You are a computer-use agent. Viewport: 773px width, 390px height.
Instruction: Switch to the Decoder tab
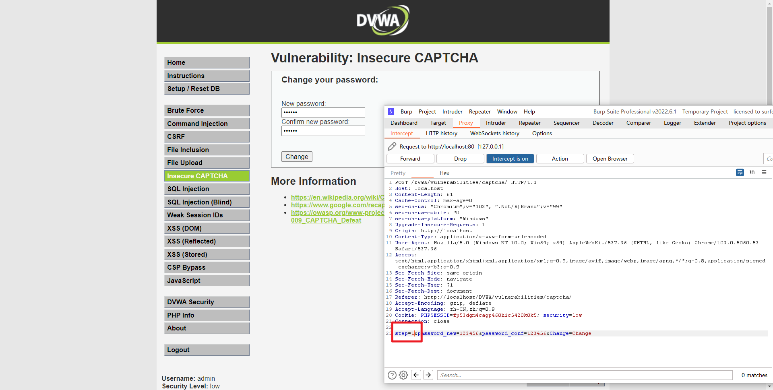click(x=603, y=123)
